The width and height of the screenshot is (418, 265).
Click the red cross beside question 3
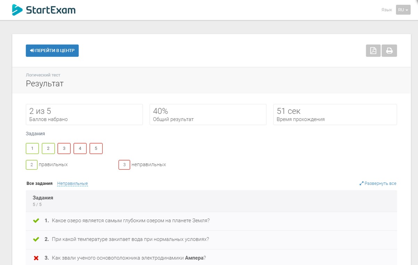(36, 258)
